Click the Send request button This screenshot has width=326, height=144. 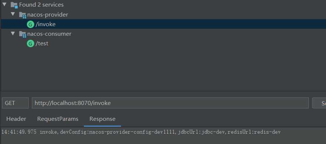point(319,103)
